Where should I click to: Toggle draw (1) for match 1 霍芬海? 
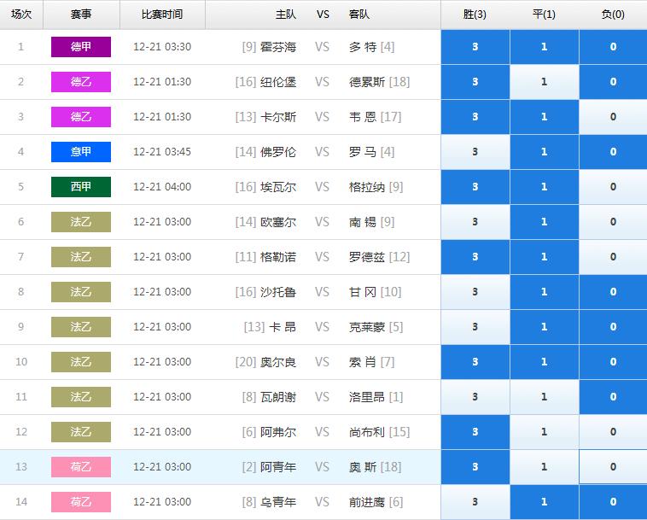(545, 47)
